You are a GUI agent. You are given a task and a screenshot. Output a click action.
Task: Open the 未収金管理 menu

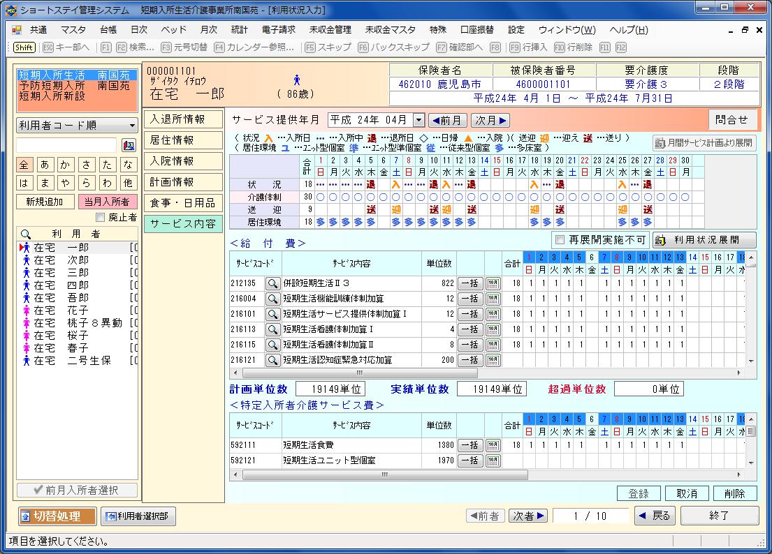(x=330, y=30)
